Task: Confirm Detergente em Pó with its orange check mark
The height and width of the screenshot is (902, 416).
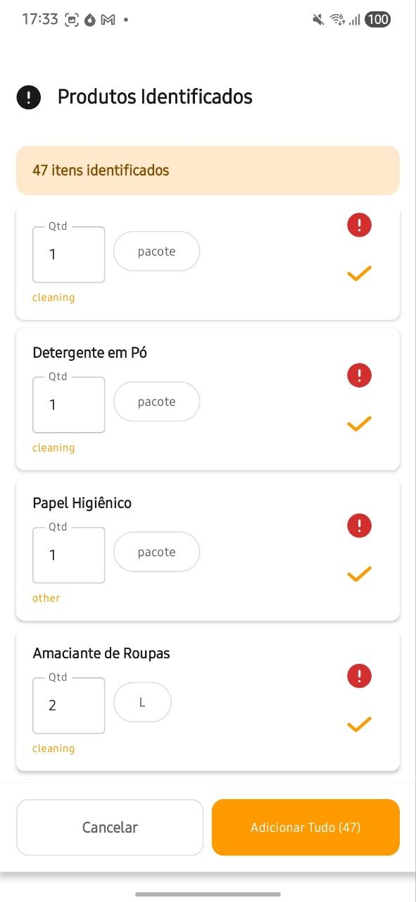Action: pyautogui.click(x=358, y=423)
